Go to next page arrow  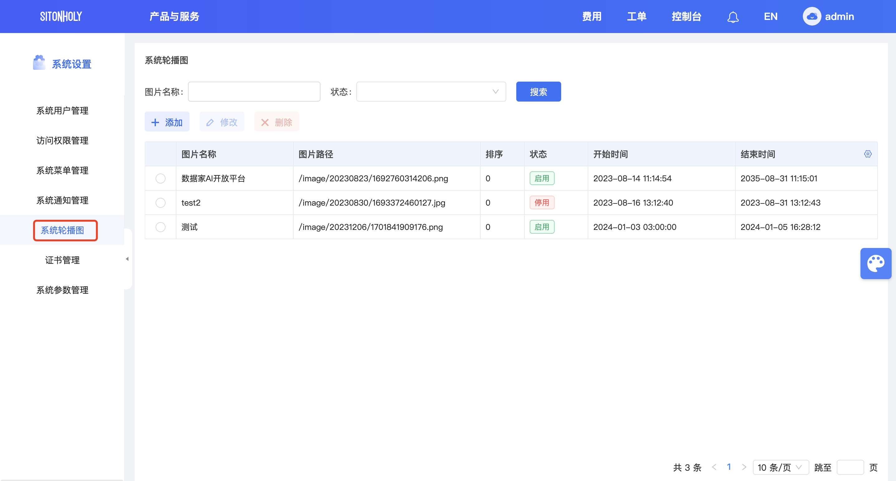click(x=744, y=467)
